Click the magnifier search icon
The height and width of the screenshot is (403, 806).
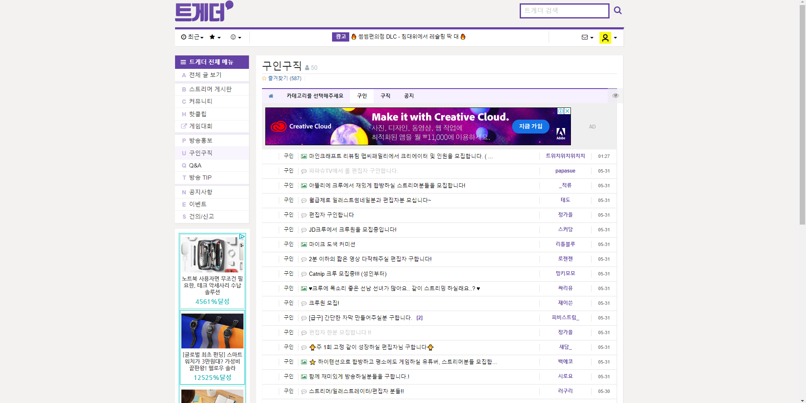click(618, 10)
